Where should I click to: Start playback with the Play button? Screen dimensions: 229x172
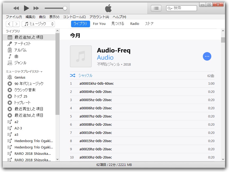(x=26, y=8)
